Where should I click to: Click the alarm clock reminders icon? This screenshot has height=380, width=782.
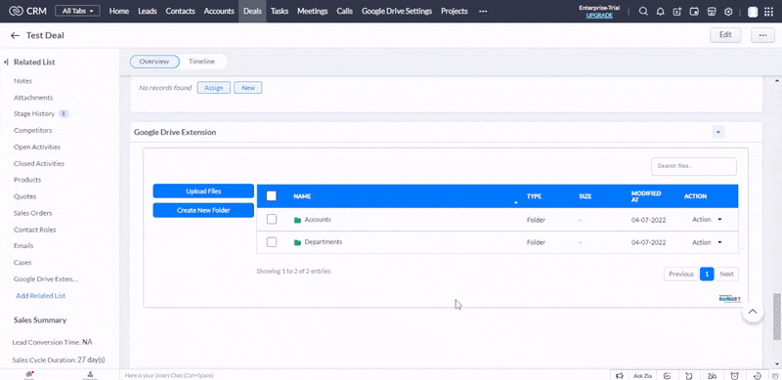point(734,375)
